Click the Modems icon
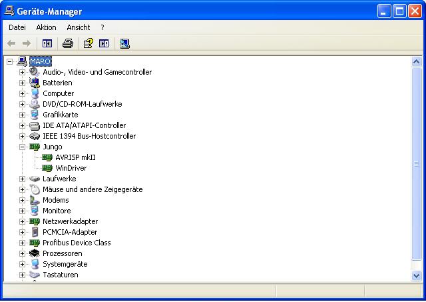This screenshot has width=426, height=302. 35,200
